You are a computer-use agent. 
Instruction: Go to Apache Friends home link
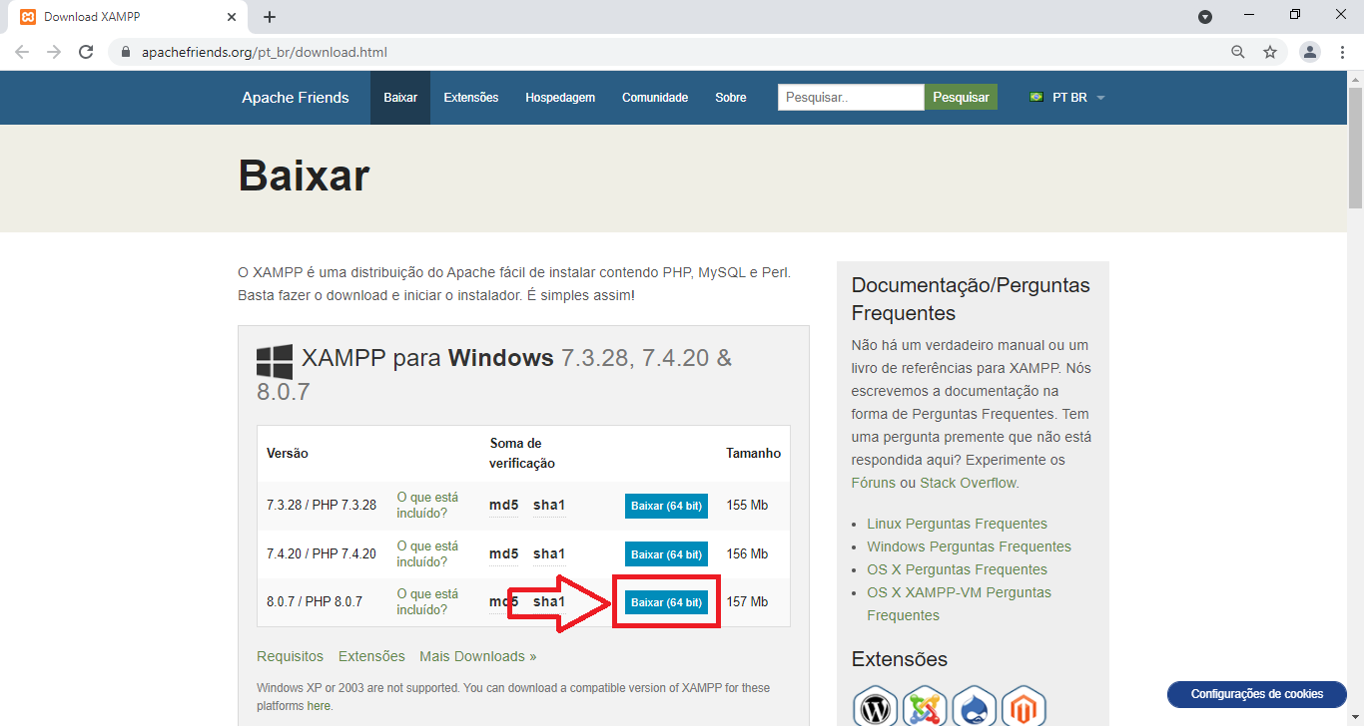(x=296, y=98)
